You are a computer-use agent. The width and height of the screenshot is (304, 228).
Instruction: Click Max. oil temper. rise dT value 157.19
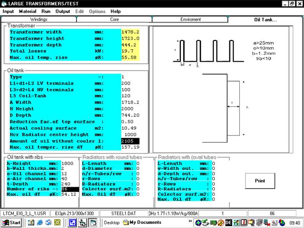(130, 147)
